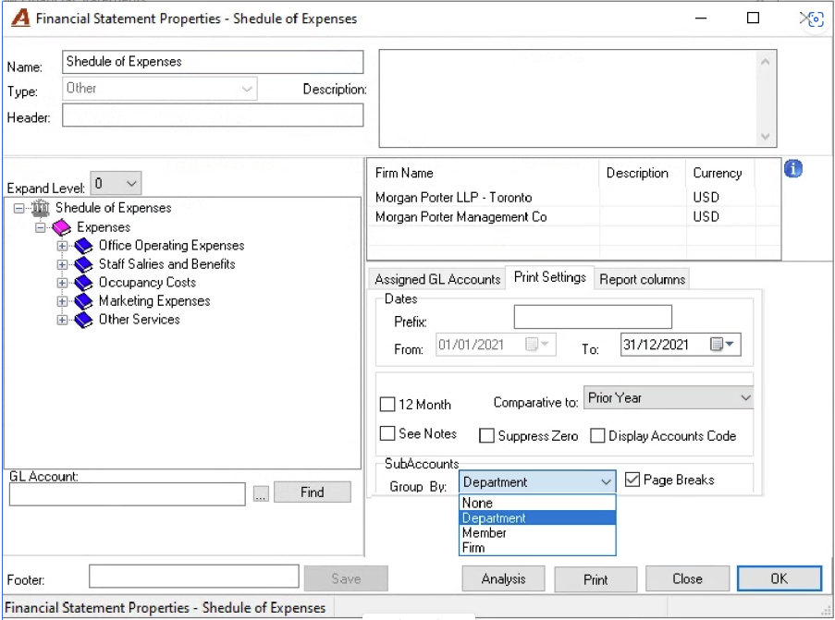The height and width of the screenshot is (620, 835).
Task: Open the Expand Level dropdown
Action: click(x=116, y=184)
